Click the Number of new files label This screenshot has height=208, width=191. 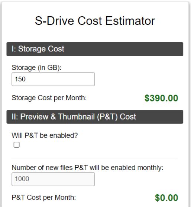(x=87, y=168)
